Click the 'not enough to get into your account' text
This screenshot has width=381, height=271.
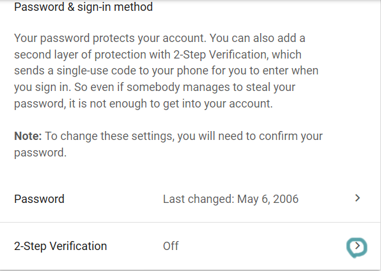181,104
